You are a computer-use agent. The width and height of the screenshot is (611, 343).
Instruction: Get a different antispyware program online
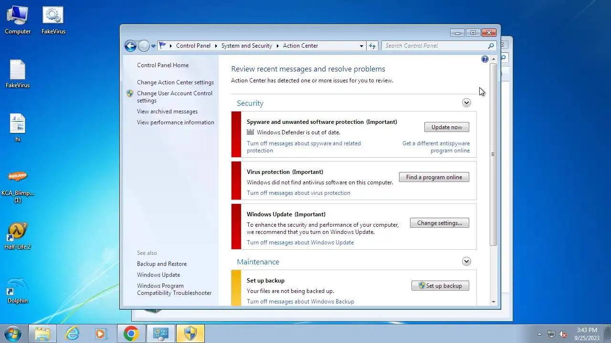coord(436,147)
